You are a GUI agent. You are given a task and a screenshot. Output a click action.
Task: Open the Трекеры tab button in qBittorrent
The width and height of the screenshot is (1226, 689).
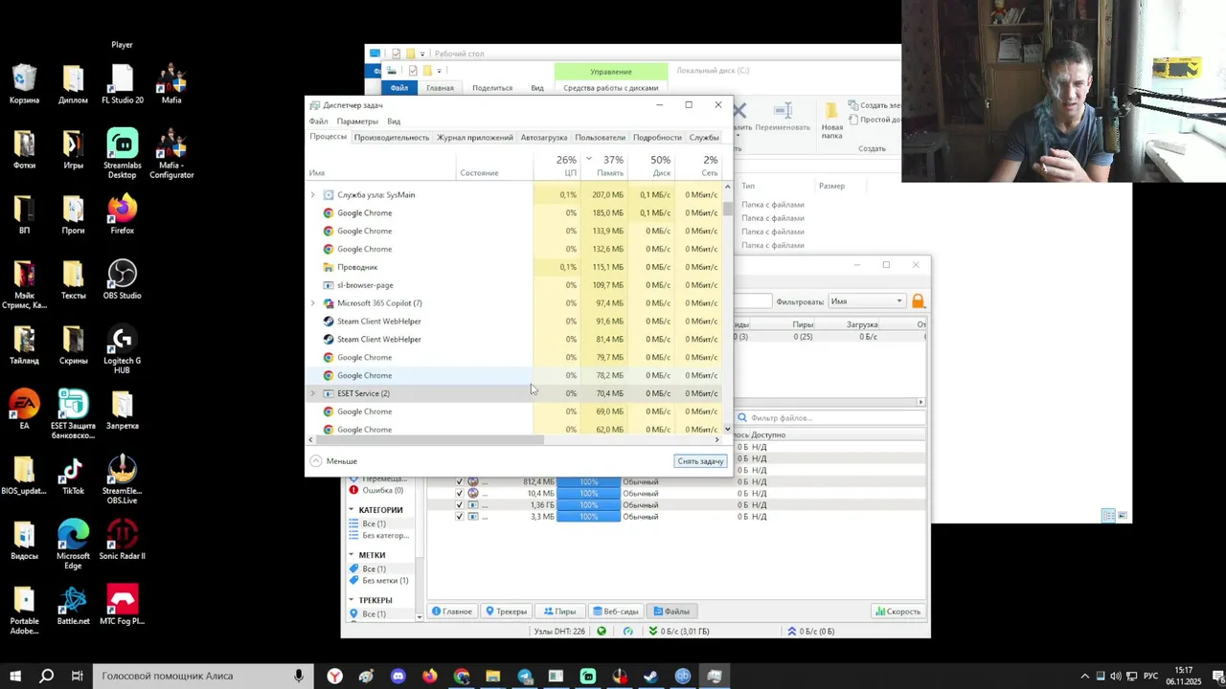pos(506,611)
